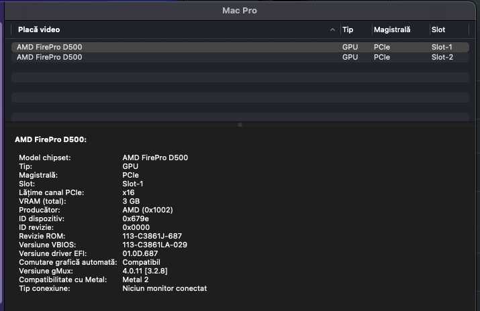
Task: Click the Producător value AMD (0x1002)
Action: [148, 210]
